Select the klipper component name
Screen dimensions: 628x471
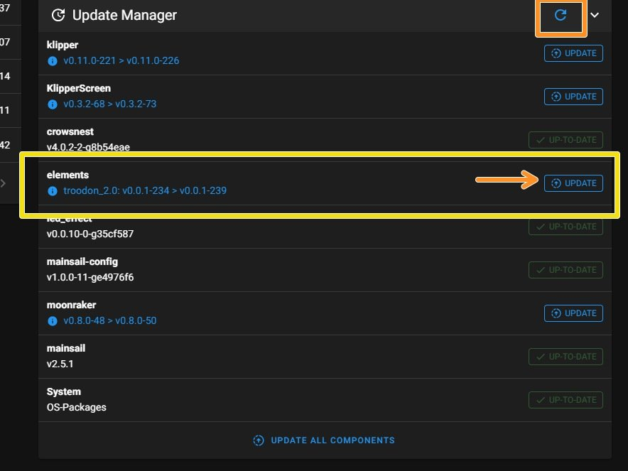(63, 45)
